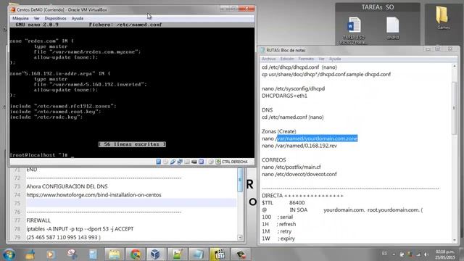Image resolution: width=464 pixels, height=261 pixels.
Task: Click the shared folders icon in VirtualBox status bar
Action: click(187, 162)
